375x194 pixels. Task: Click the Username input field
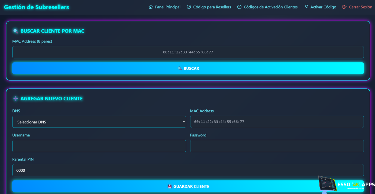pos(99,146)
